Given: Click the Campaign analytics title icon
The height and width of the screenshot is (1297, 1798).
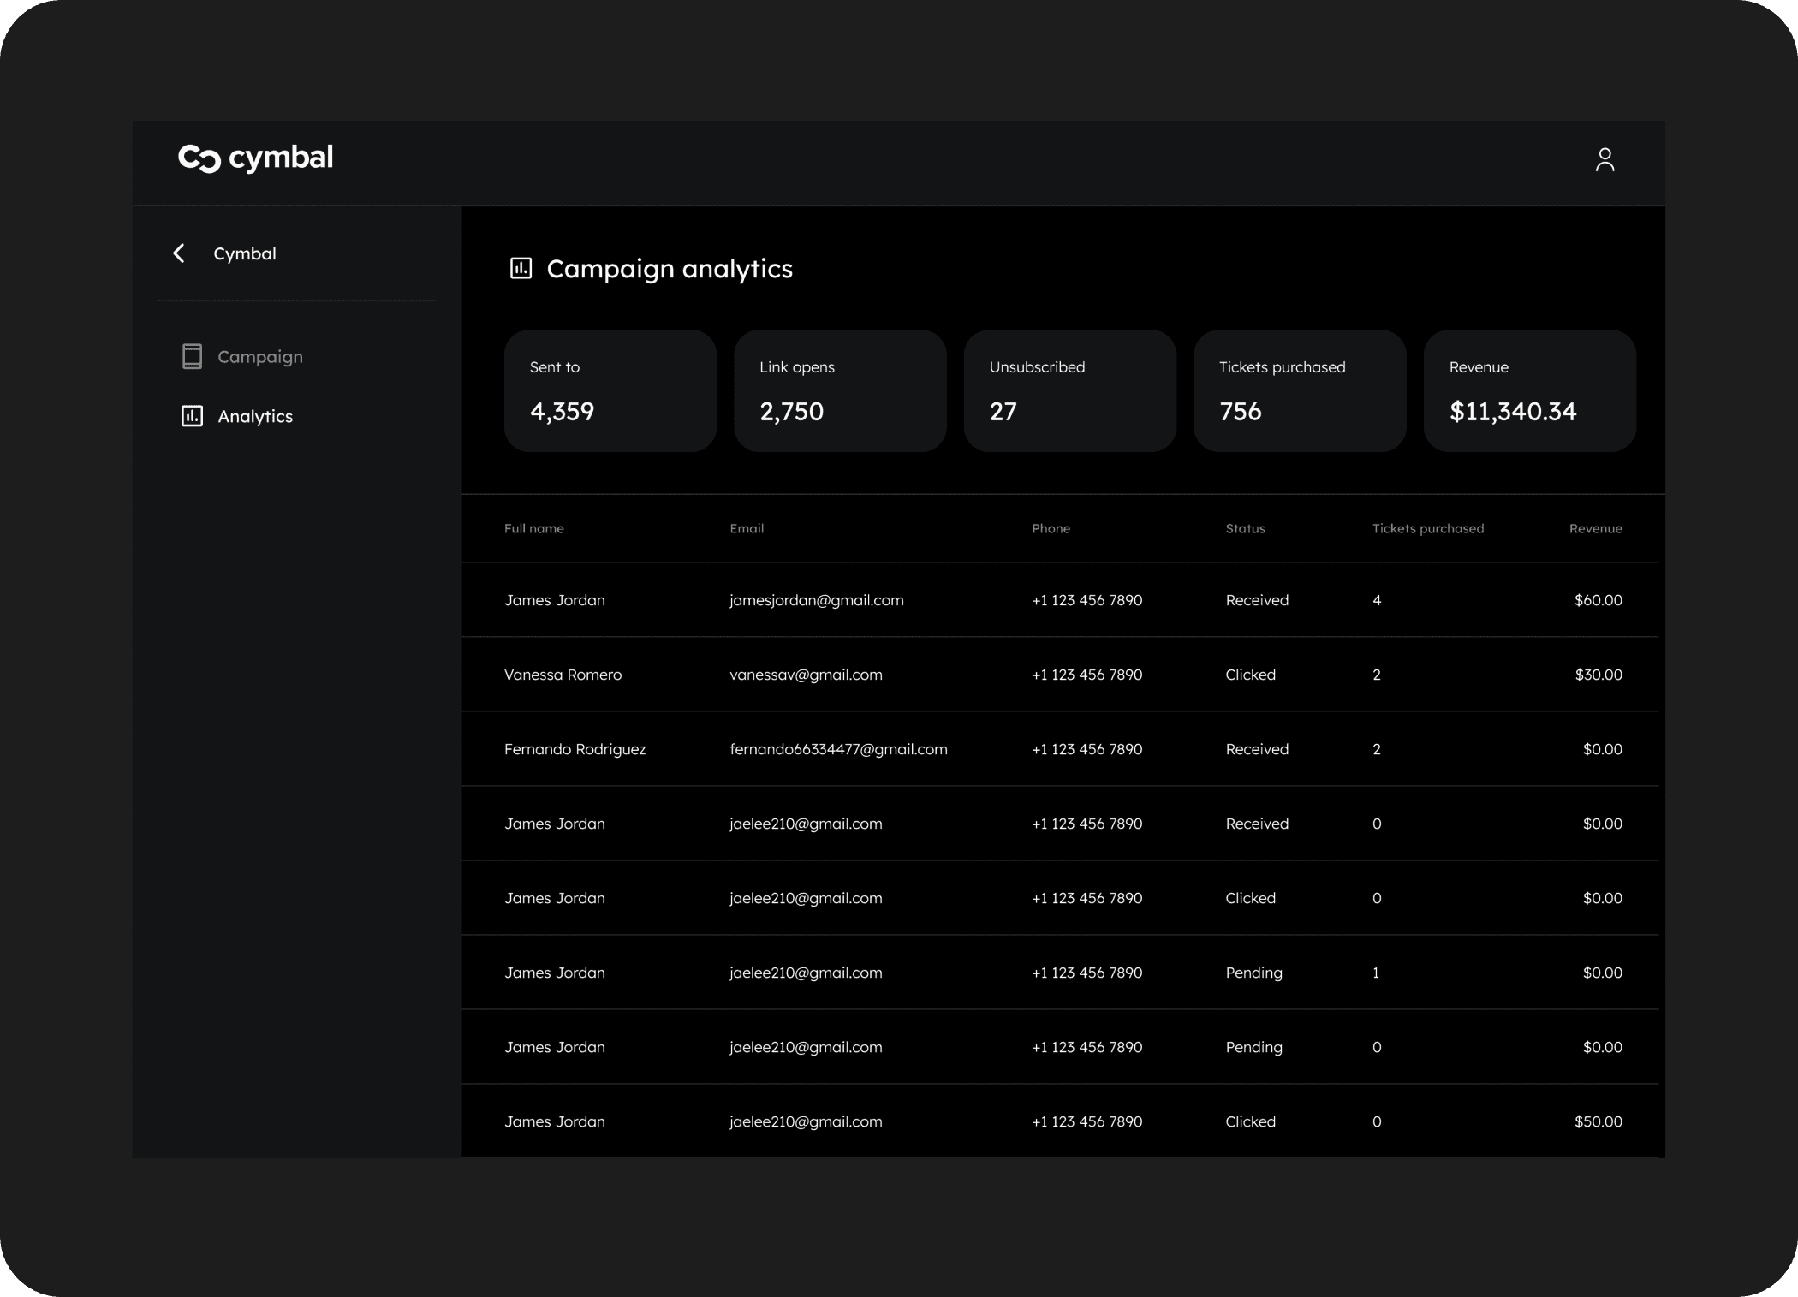Looking at the screenshot, I should [521, 269].
